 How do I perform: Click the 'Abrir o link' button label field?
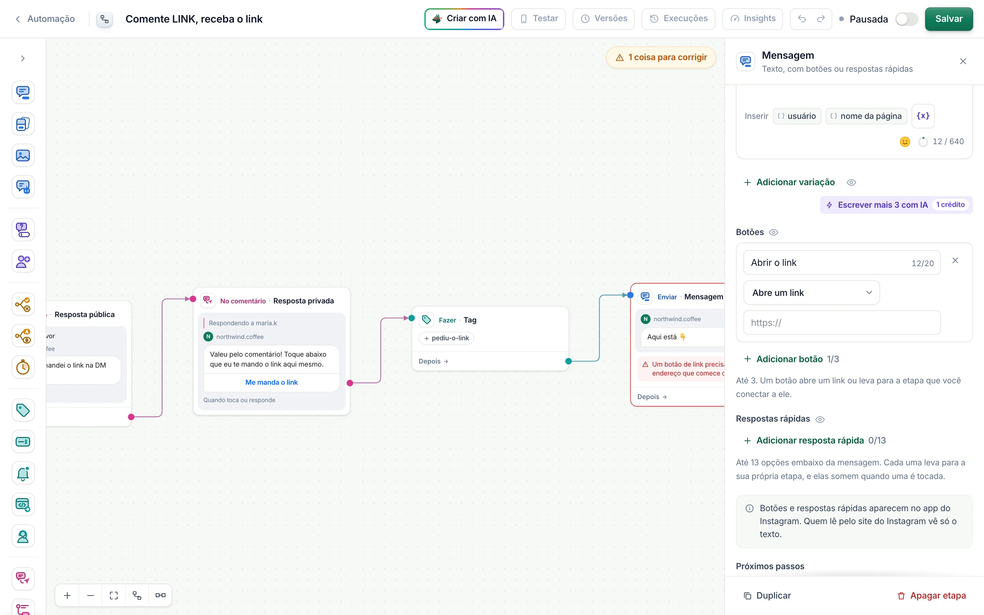[842, 262]
